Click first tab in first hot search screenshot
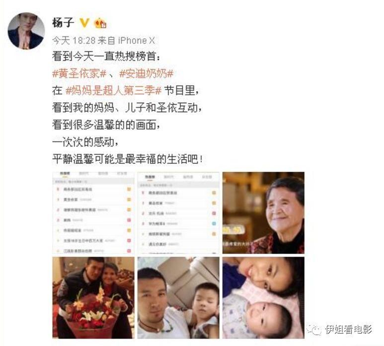Viewport: 384px width, 346px height. click(x=65, y=173)
